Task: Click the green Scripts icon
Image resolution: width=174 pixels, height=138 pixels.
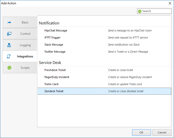Action: [9, 68]
